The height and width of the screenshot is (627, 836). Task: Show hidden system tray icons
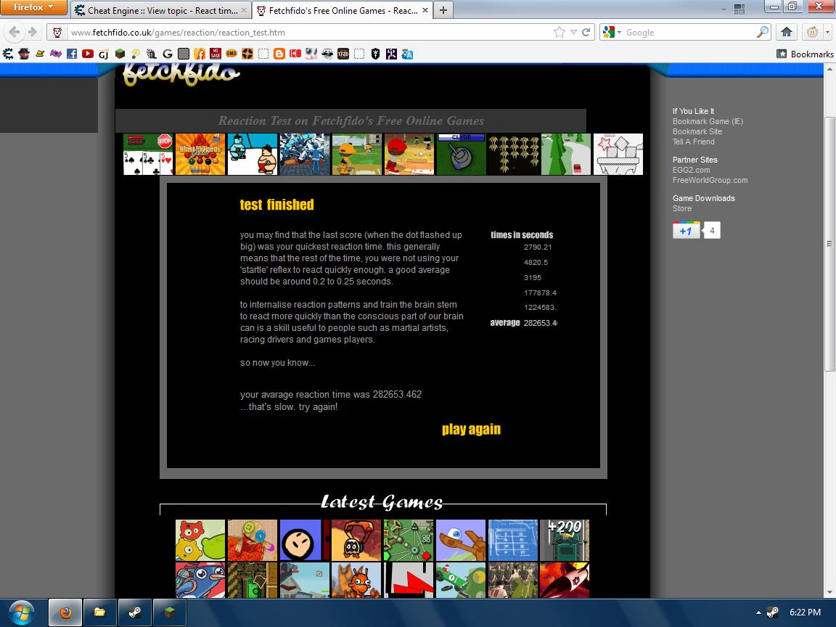pyautogui.click(x=758, y=612)
